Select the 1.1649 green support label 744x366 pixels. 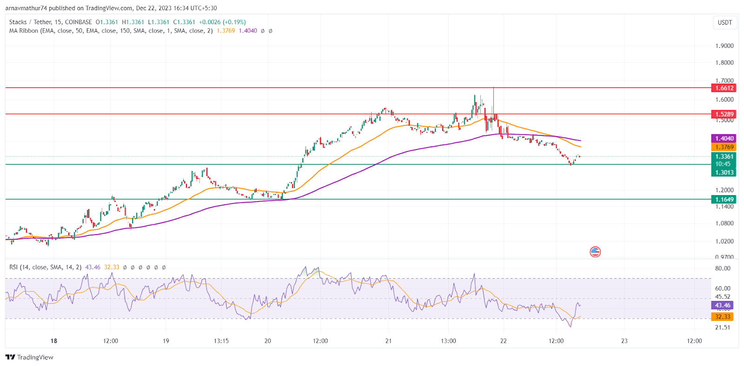coord(724,199)
